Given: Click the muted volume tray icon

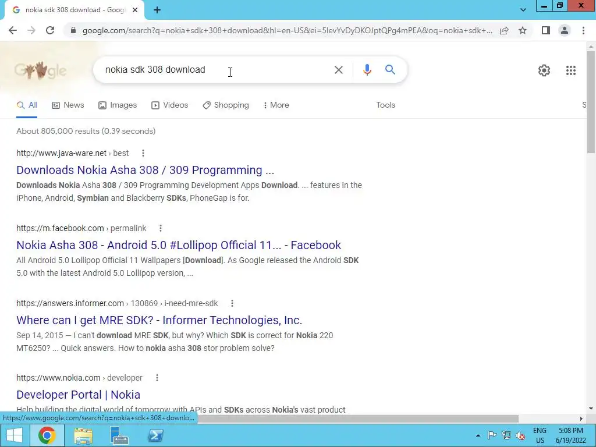Looking at the screenshot, I should [x=520, y=435].
